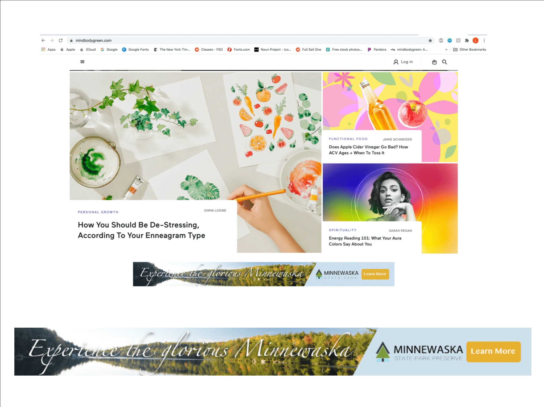
Task: Click the shopping bag icon
Action: tap(434, 62)
